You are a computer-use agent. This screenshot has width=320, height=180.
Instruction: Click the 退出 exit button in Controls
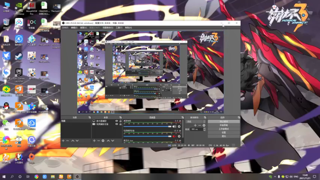[x=224, y=136]
